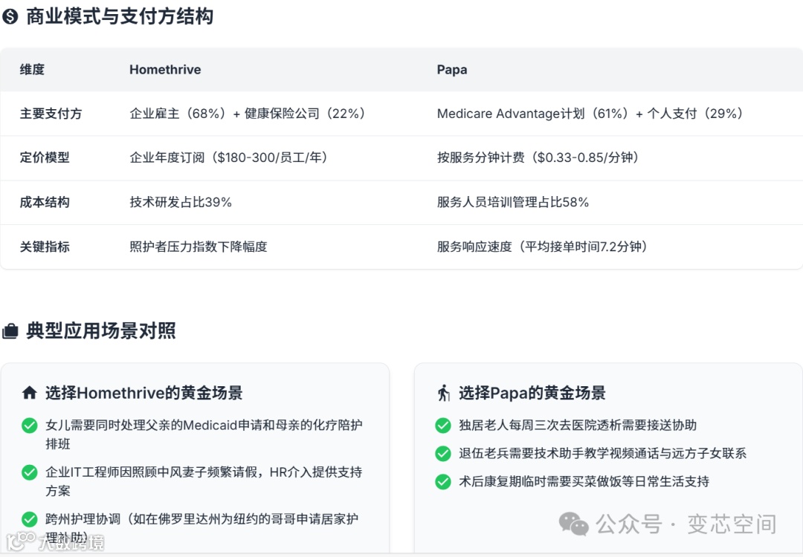Click cell 技术研发占比39%
Image resolution: width=803 pixels, height=557 pixels.
click(x=180, y=202)
